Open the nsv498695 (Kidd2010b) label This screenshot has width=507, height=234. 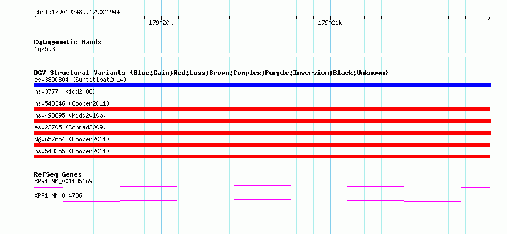click(70, 115)
